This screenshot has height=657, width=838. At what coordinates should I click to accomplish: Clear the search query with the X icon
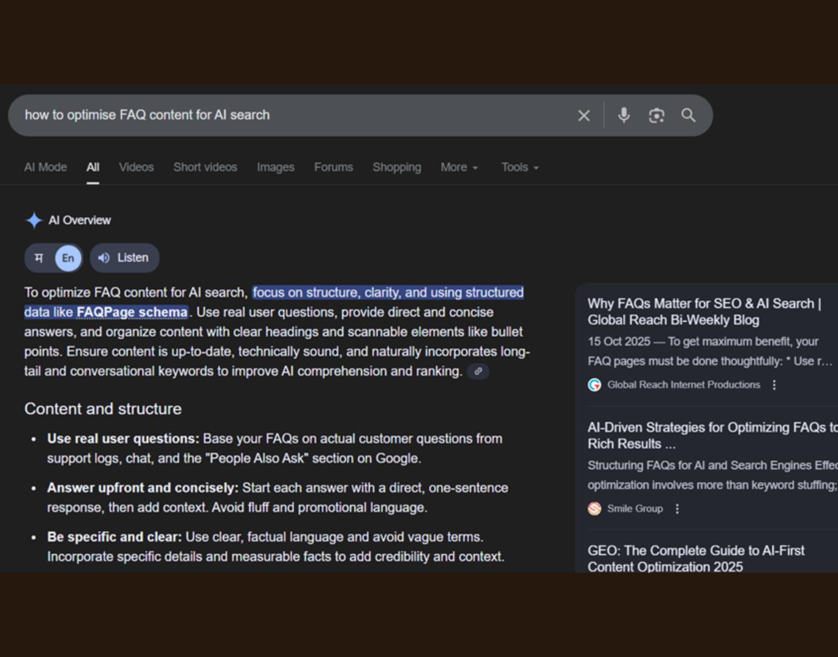point(584,115)
